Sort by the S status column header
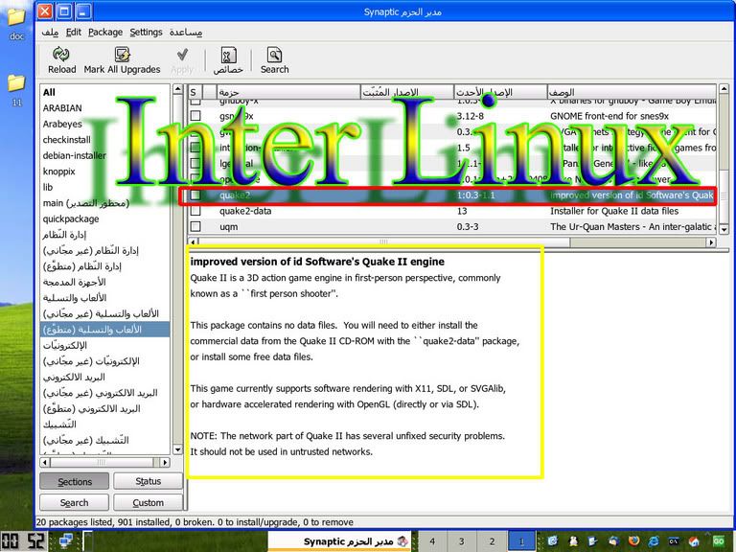The image size is (736, 552). coord(195,92)
